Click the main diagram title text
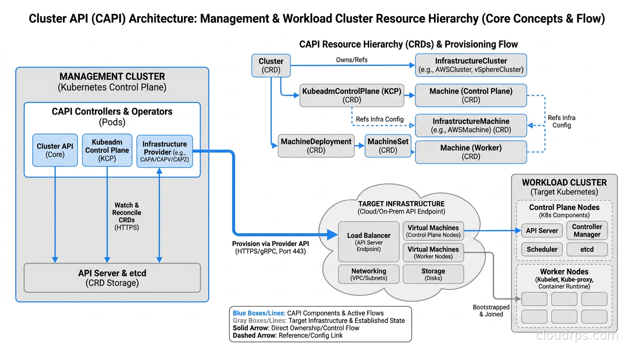 point(317,18)
